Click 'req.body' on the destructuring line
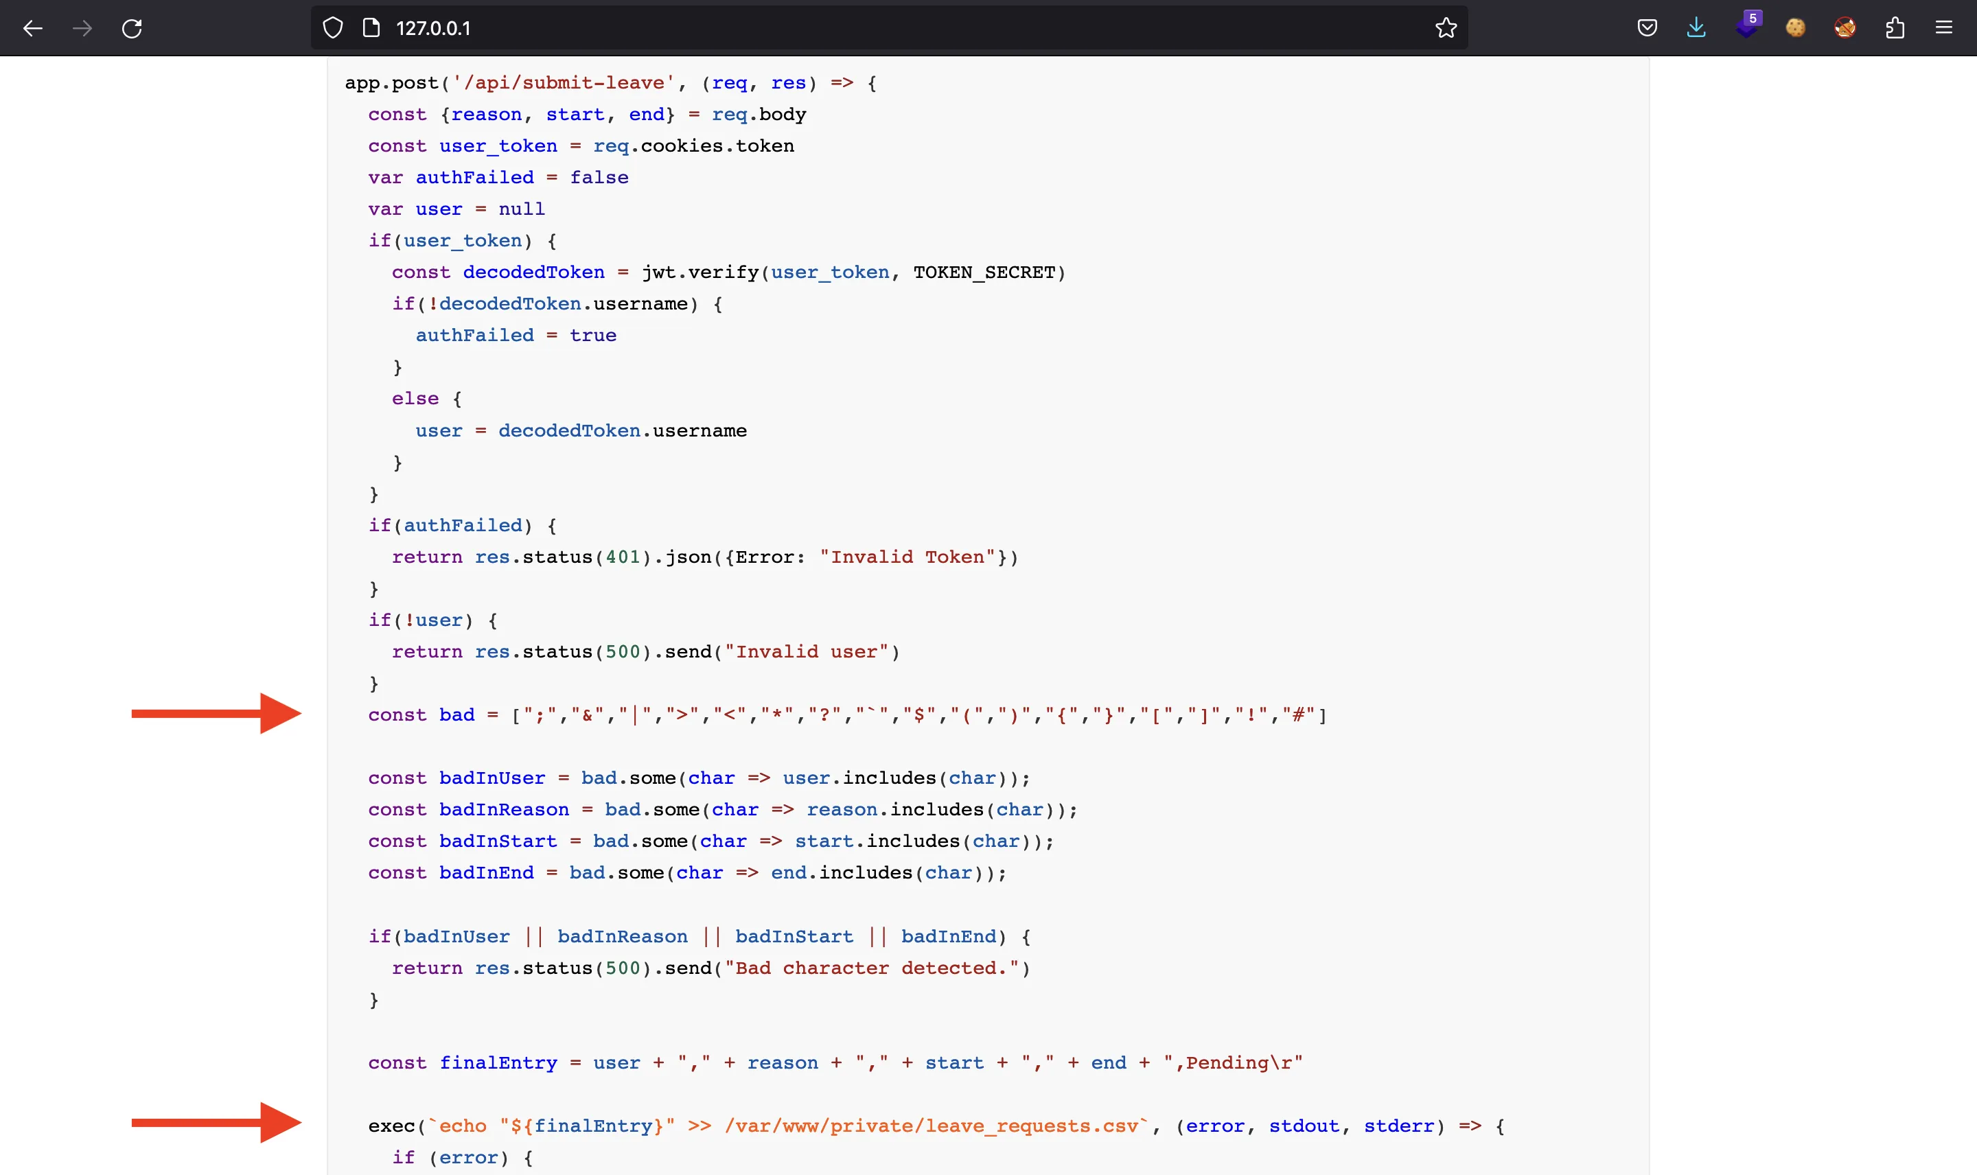 [x=759, y=115]
